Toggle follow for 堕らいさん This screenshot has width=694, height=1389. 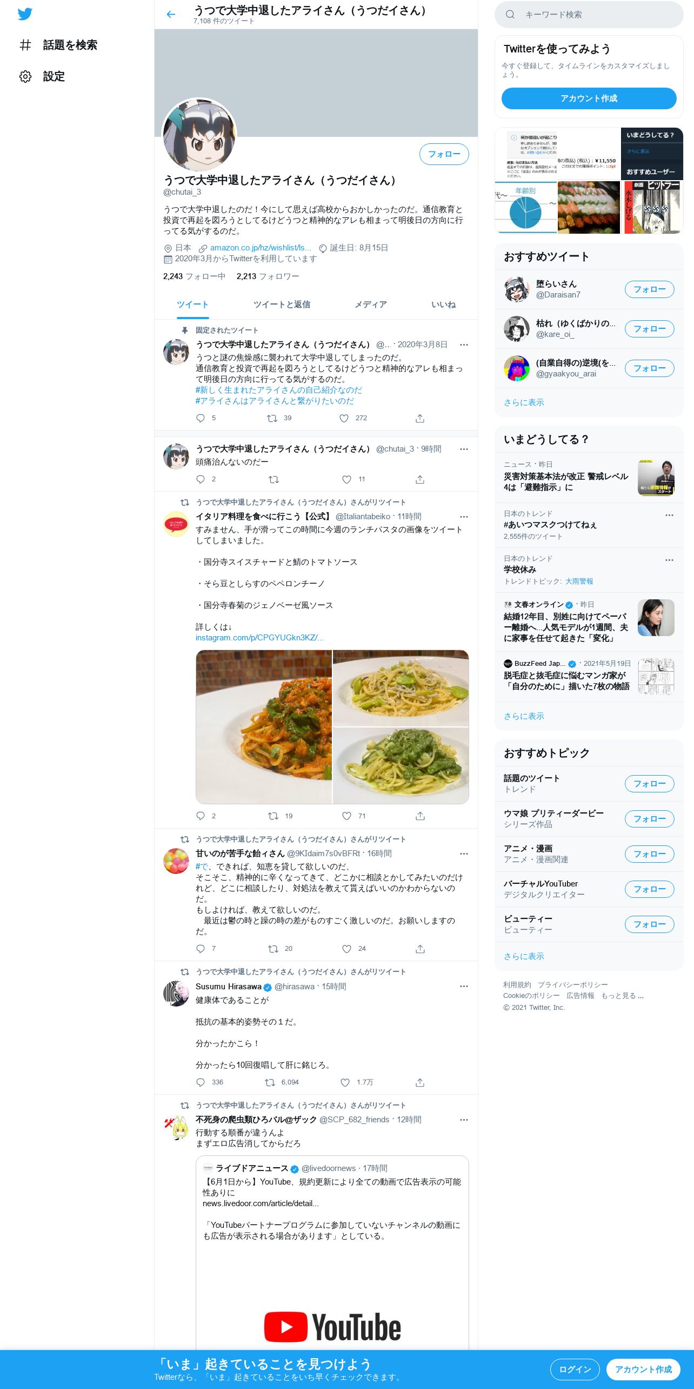pyautogui.click(x=649, y=289)
